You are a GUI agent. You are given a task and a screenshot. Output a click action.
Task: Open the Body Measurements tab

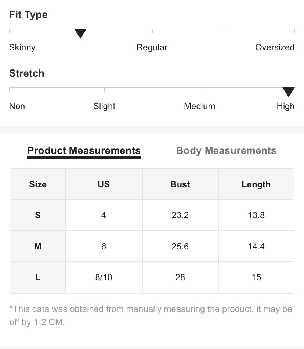pyautogui.click(x=226, y=151)
